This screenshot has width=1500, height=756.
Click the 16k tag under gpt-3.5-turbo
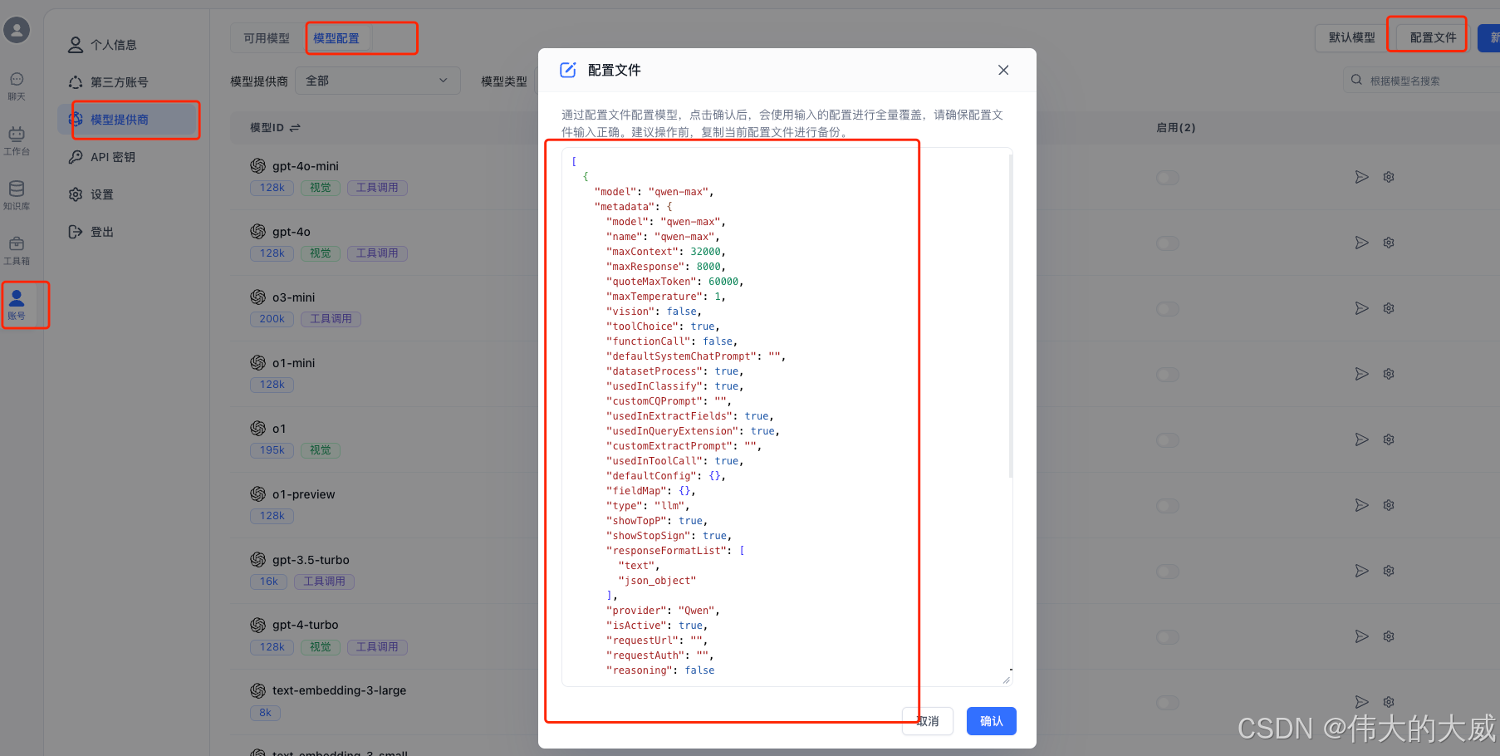coord(268,582)
